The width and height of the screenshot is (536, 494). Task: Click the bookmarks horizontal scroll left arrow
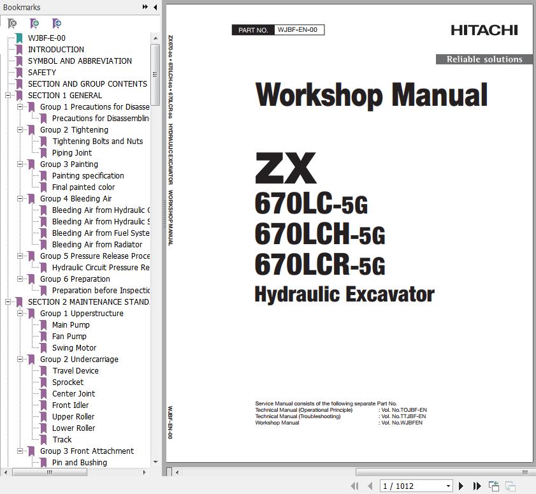[6, 472]
